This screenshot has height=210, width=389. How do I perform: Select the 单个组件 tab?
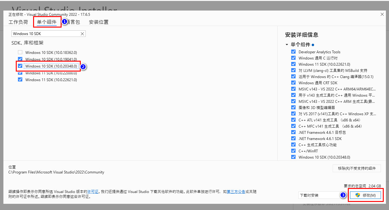pos(47,22)
